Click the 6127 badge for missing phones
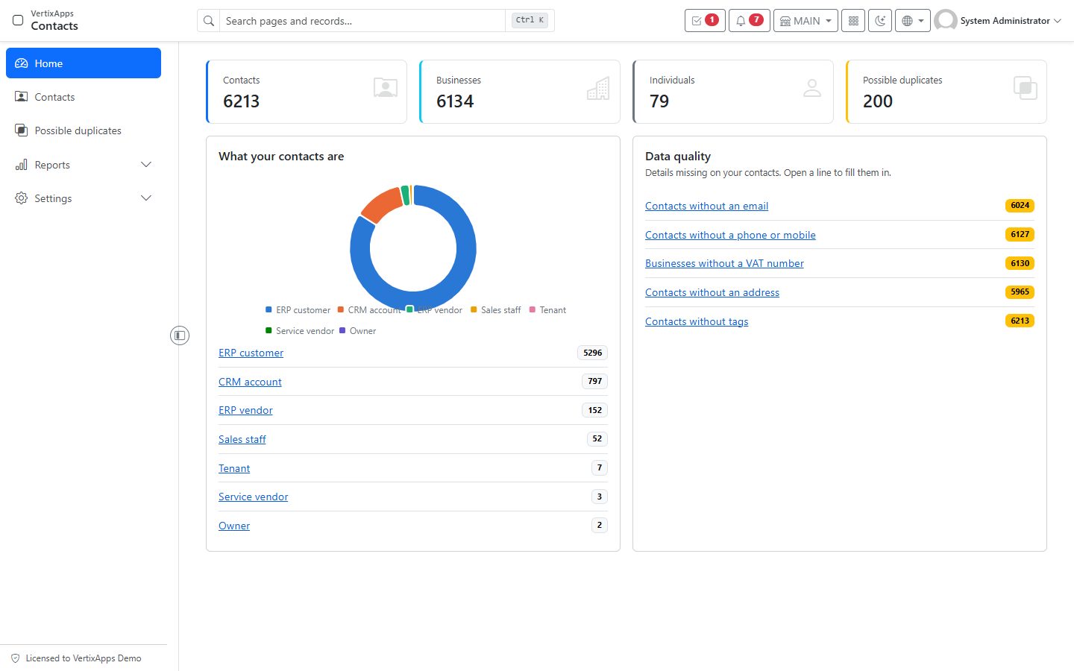The height and width of the screenshot is (671, 1074). click(1020, 234)
